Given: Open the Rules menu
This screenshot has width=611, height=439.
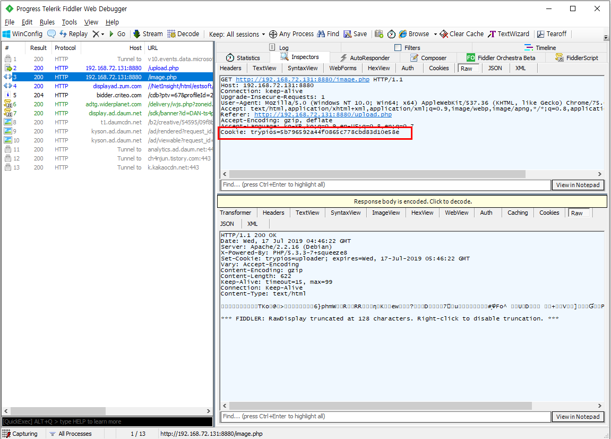Looking at the screenshot, I should pos(47,22).
